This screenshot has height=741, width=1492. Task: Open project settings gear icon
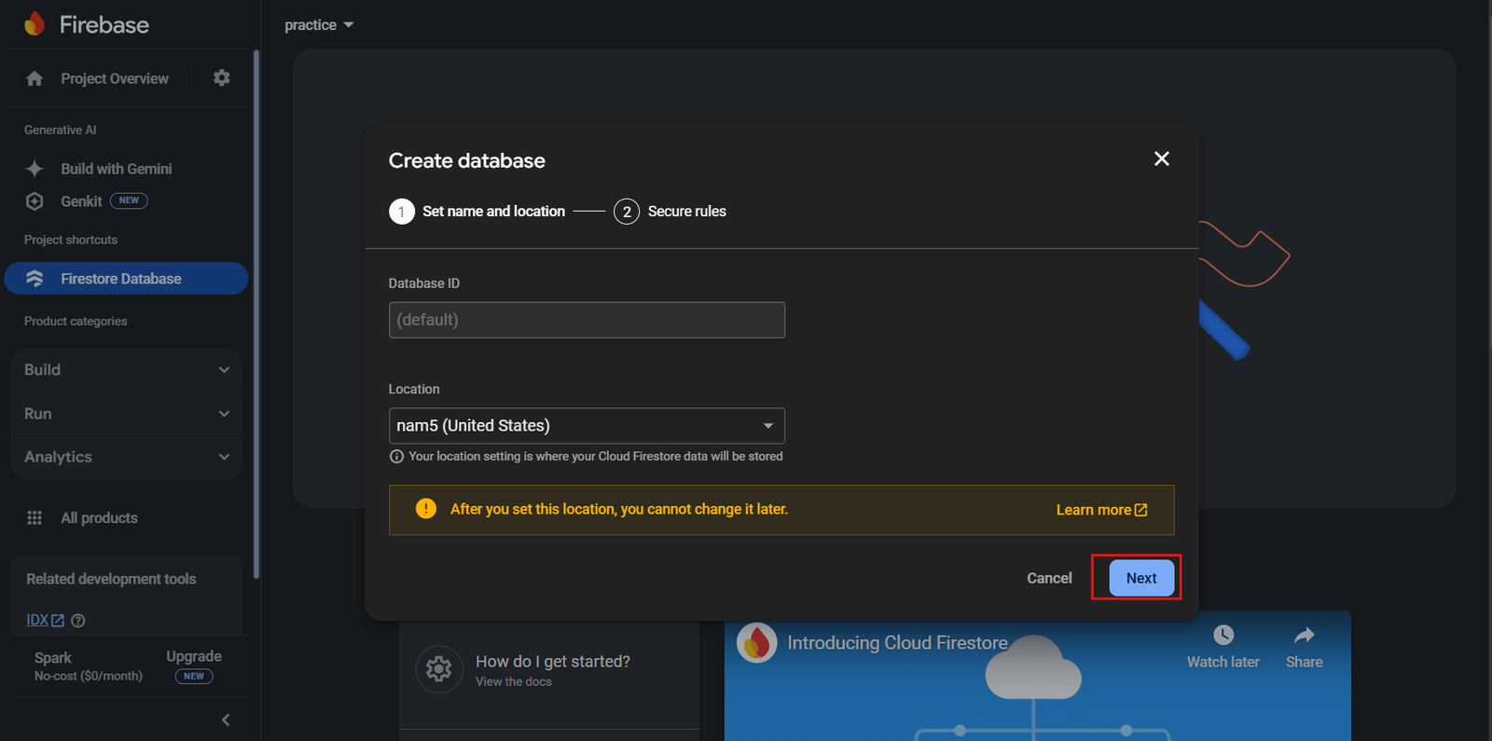221,78
